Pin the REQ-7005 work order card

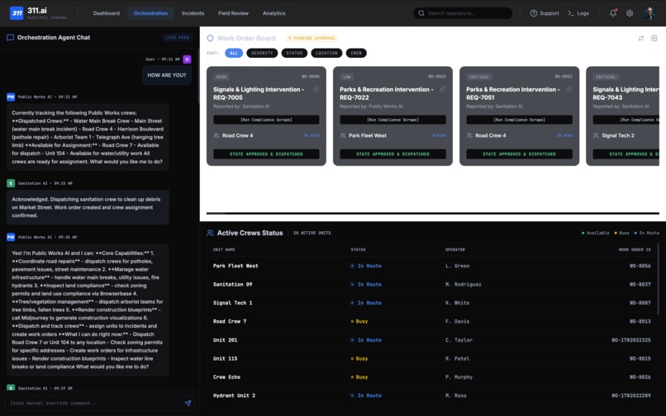click(x=316, y=89)
